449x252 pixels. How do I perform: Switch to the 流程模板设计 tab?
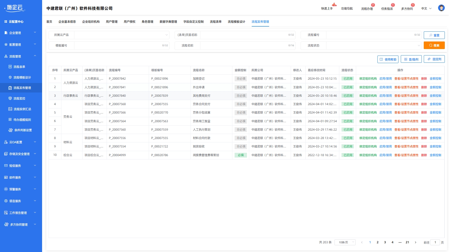click(236, 22)
